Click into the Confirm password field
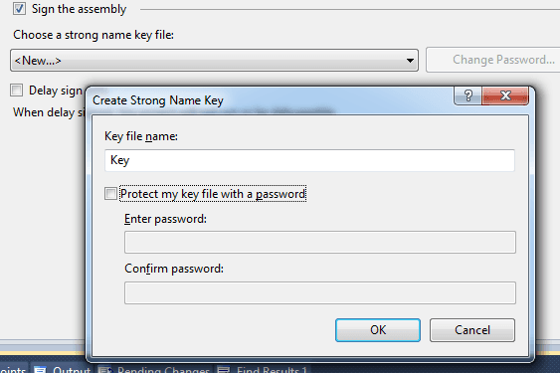Viewport: 560px width, 373px height. point(320,293)
